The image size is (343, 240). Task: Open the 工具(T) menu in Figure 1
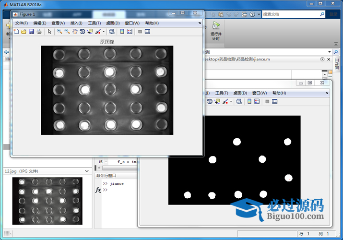tap(95, 23)
